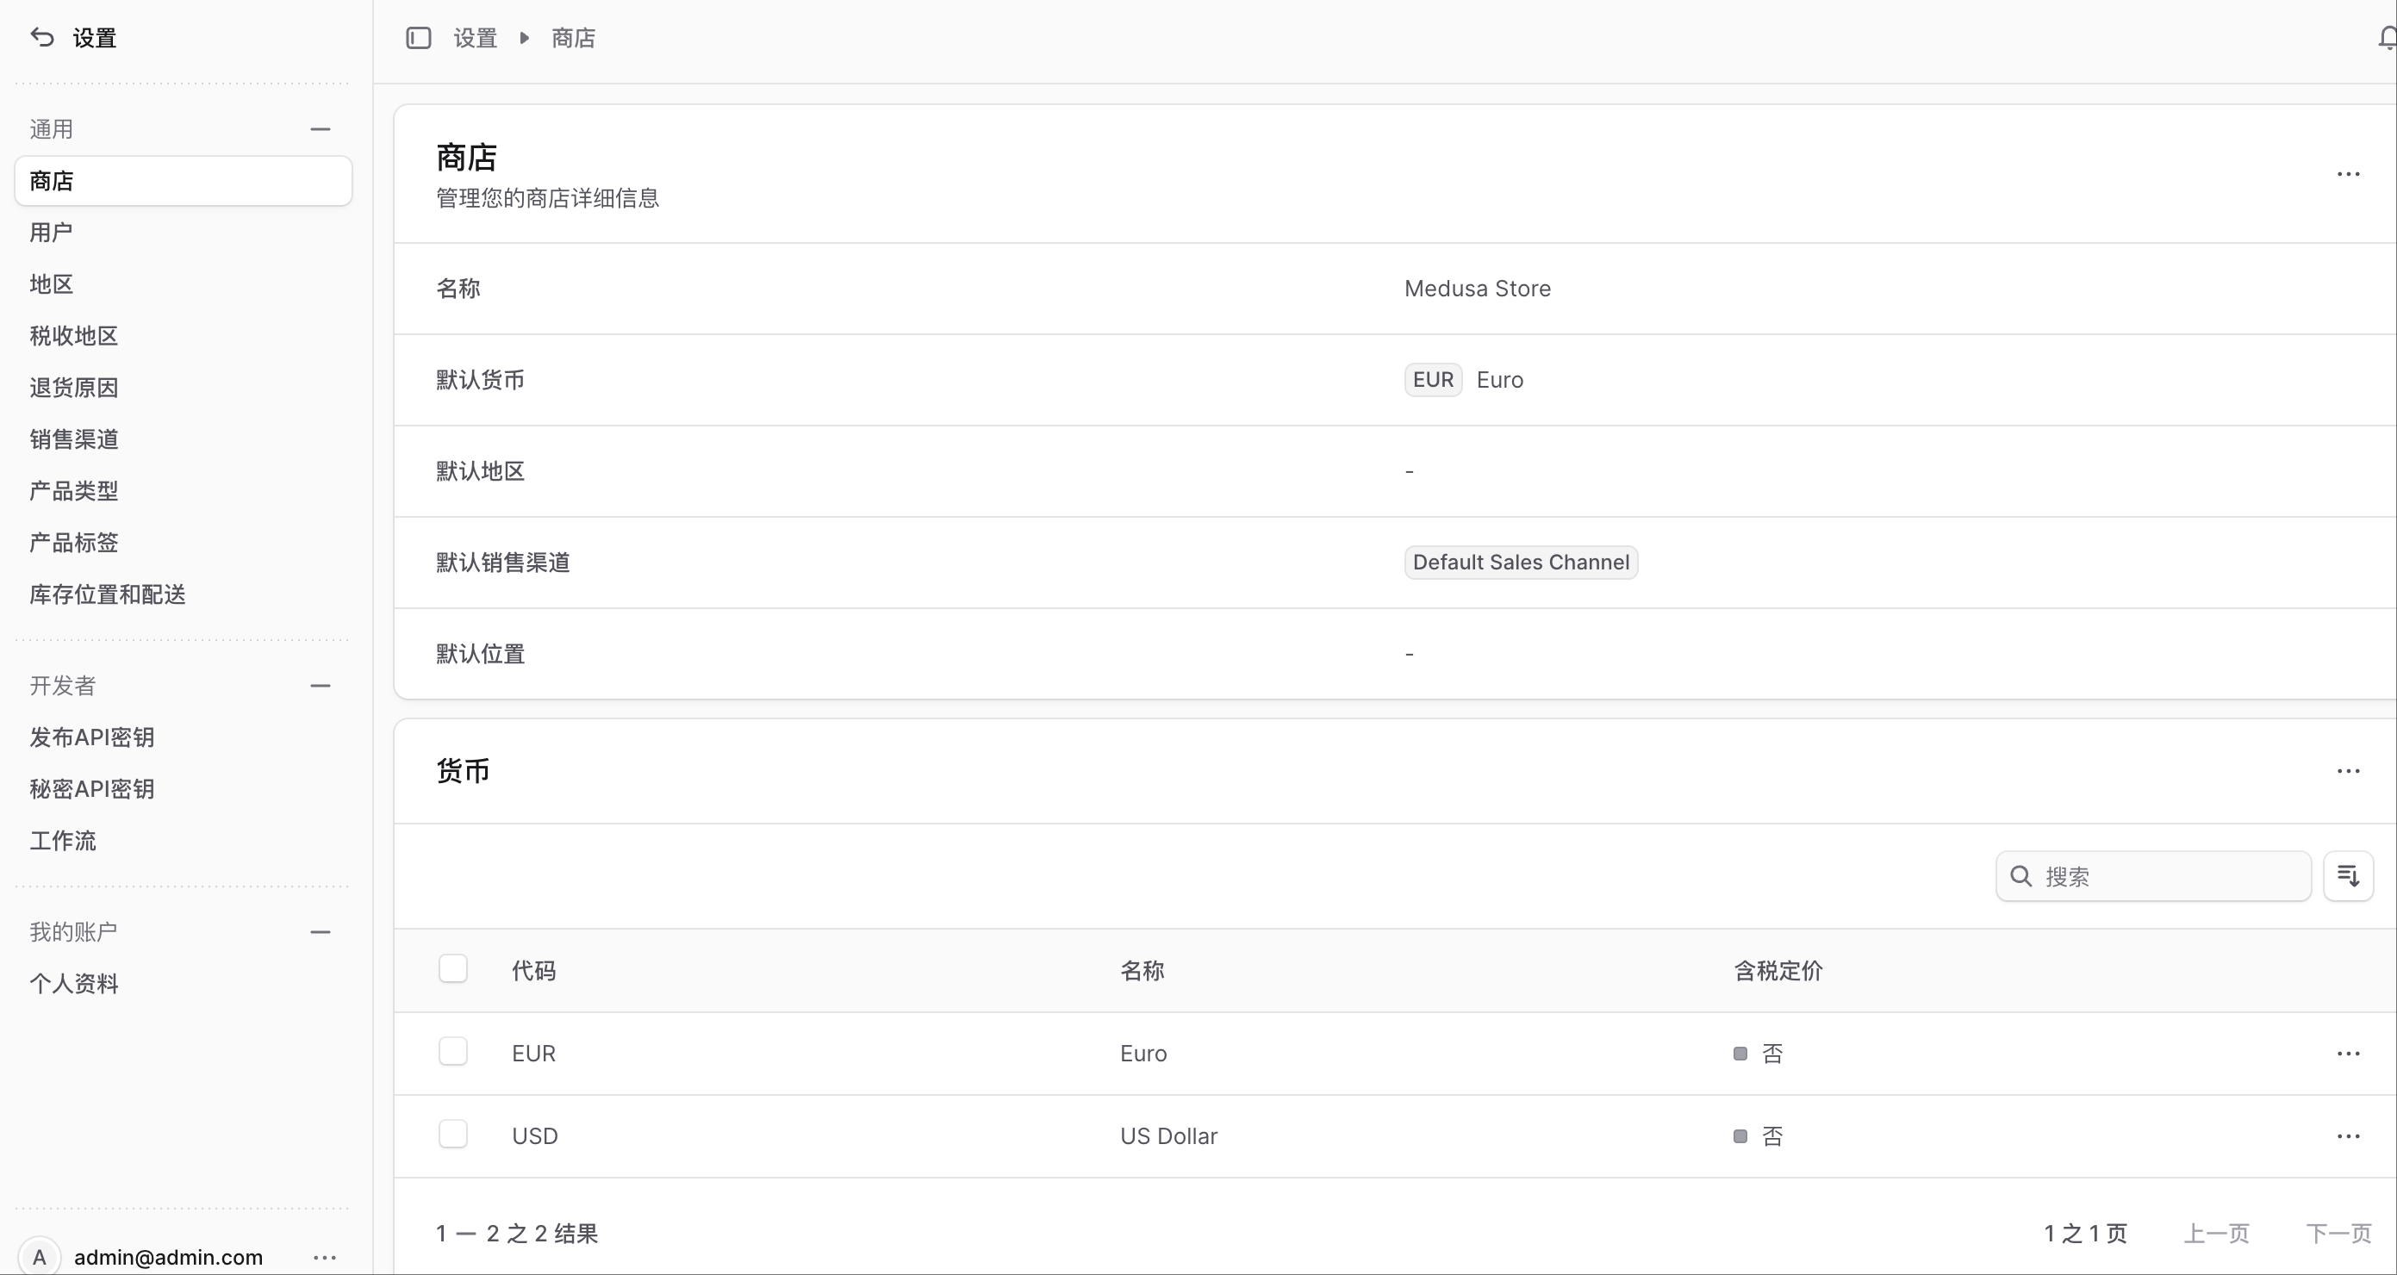Select 商店 in the sidebar
2397x1275 pixels.
coord(184,181)
